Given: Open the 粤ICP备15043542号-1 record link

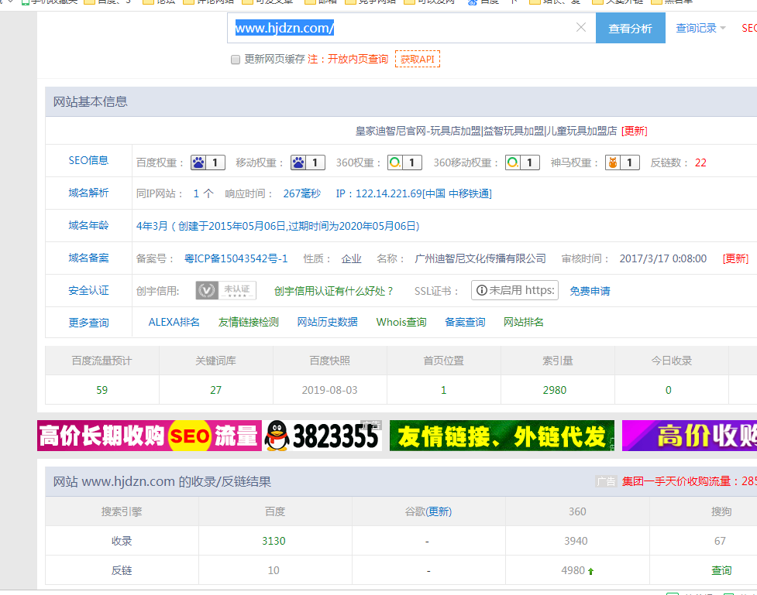Looking at the screenshot, I should point(236,259).
